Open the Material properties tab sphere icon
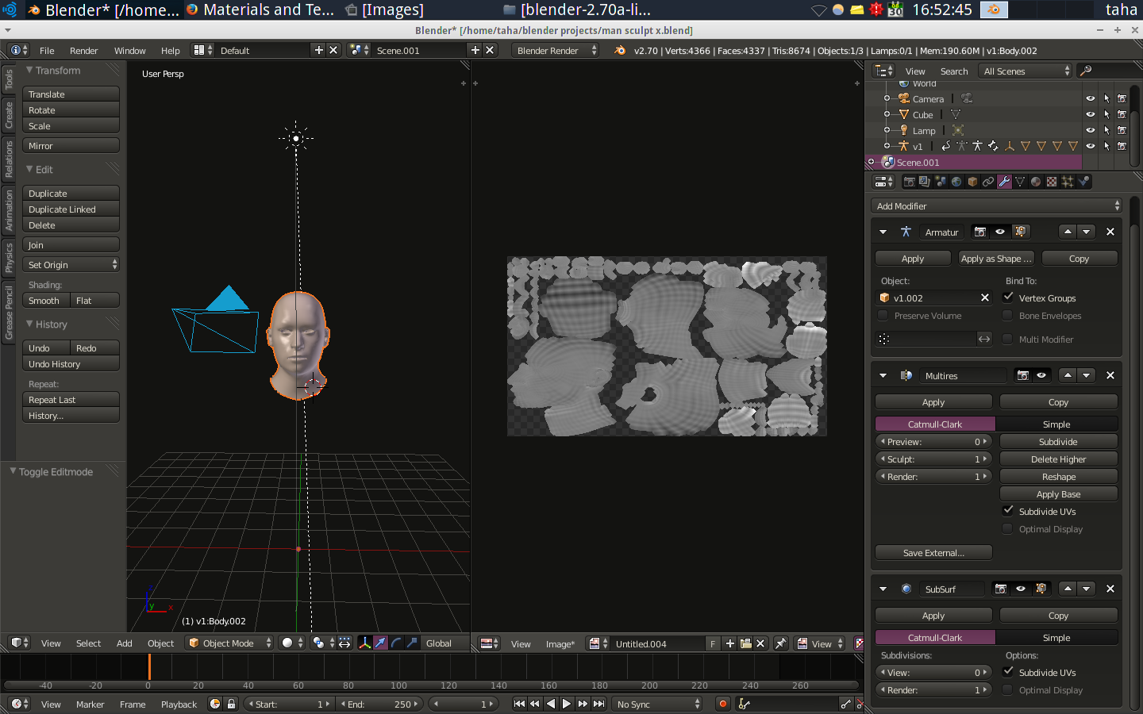 tap(1036, 182)
